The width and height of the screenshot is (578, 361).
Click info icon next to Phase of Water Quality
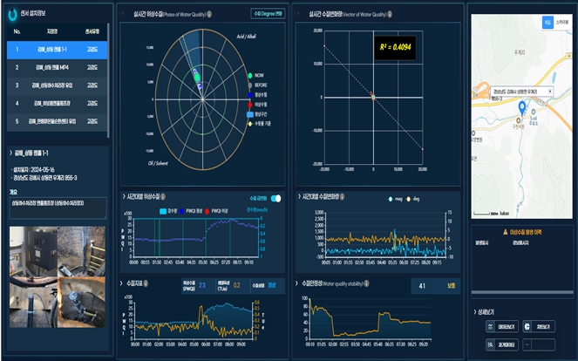point(208,15)
